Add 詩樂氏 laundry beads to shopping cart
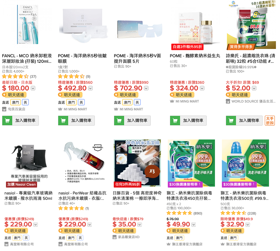This screenshot has height=251, width=280. point(244,121)
